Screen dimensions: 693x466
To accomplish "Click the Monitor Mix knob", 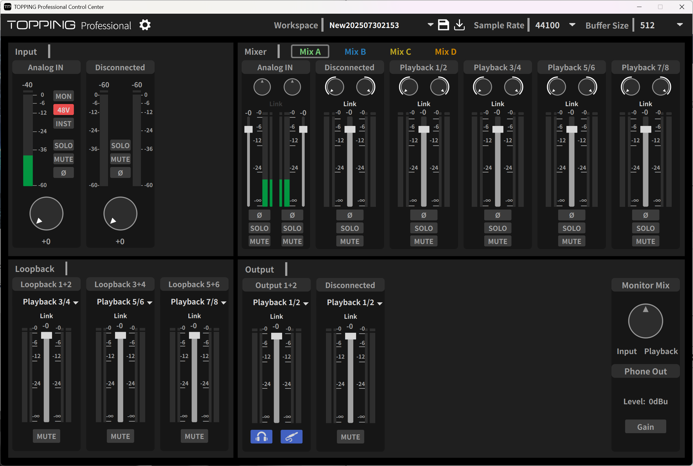I will pos(645,321).
